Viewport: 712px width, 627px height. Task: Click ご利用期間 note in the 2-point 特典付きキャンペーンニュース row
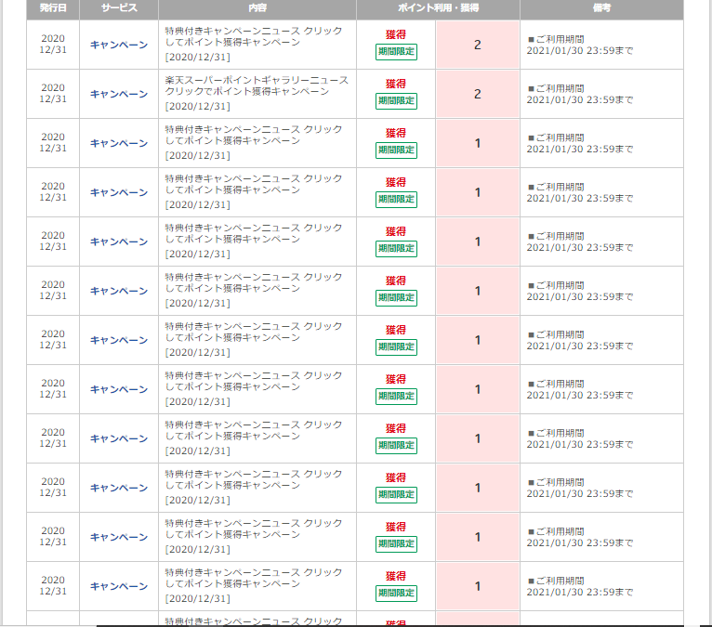point(580,45)
